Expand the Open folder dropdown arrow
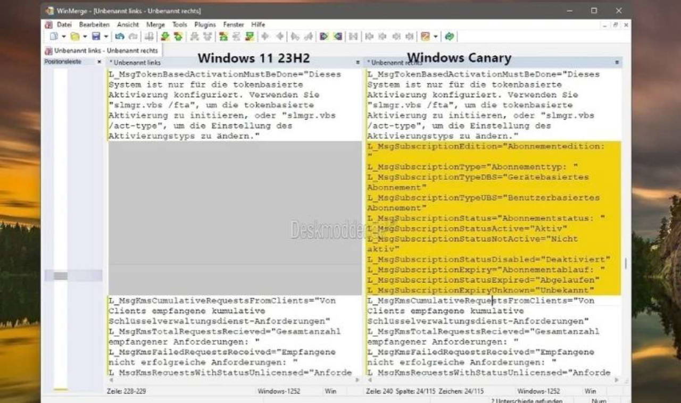 85,37
